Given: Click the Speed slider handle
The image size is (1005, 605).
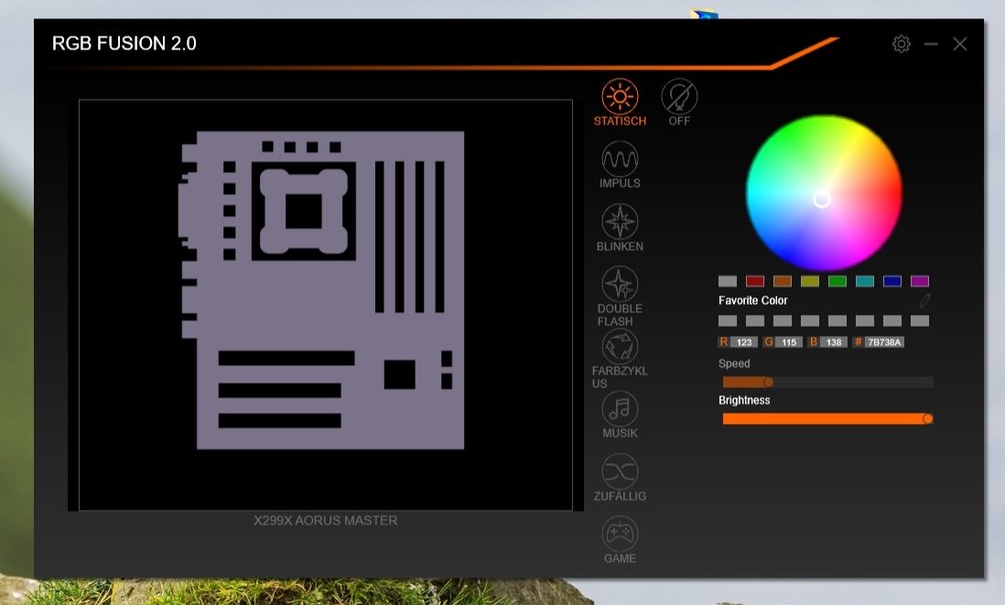Looking at the screenshot, I should [x=769, y=382].
